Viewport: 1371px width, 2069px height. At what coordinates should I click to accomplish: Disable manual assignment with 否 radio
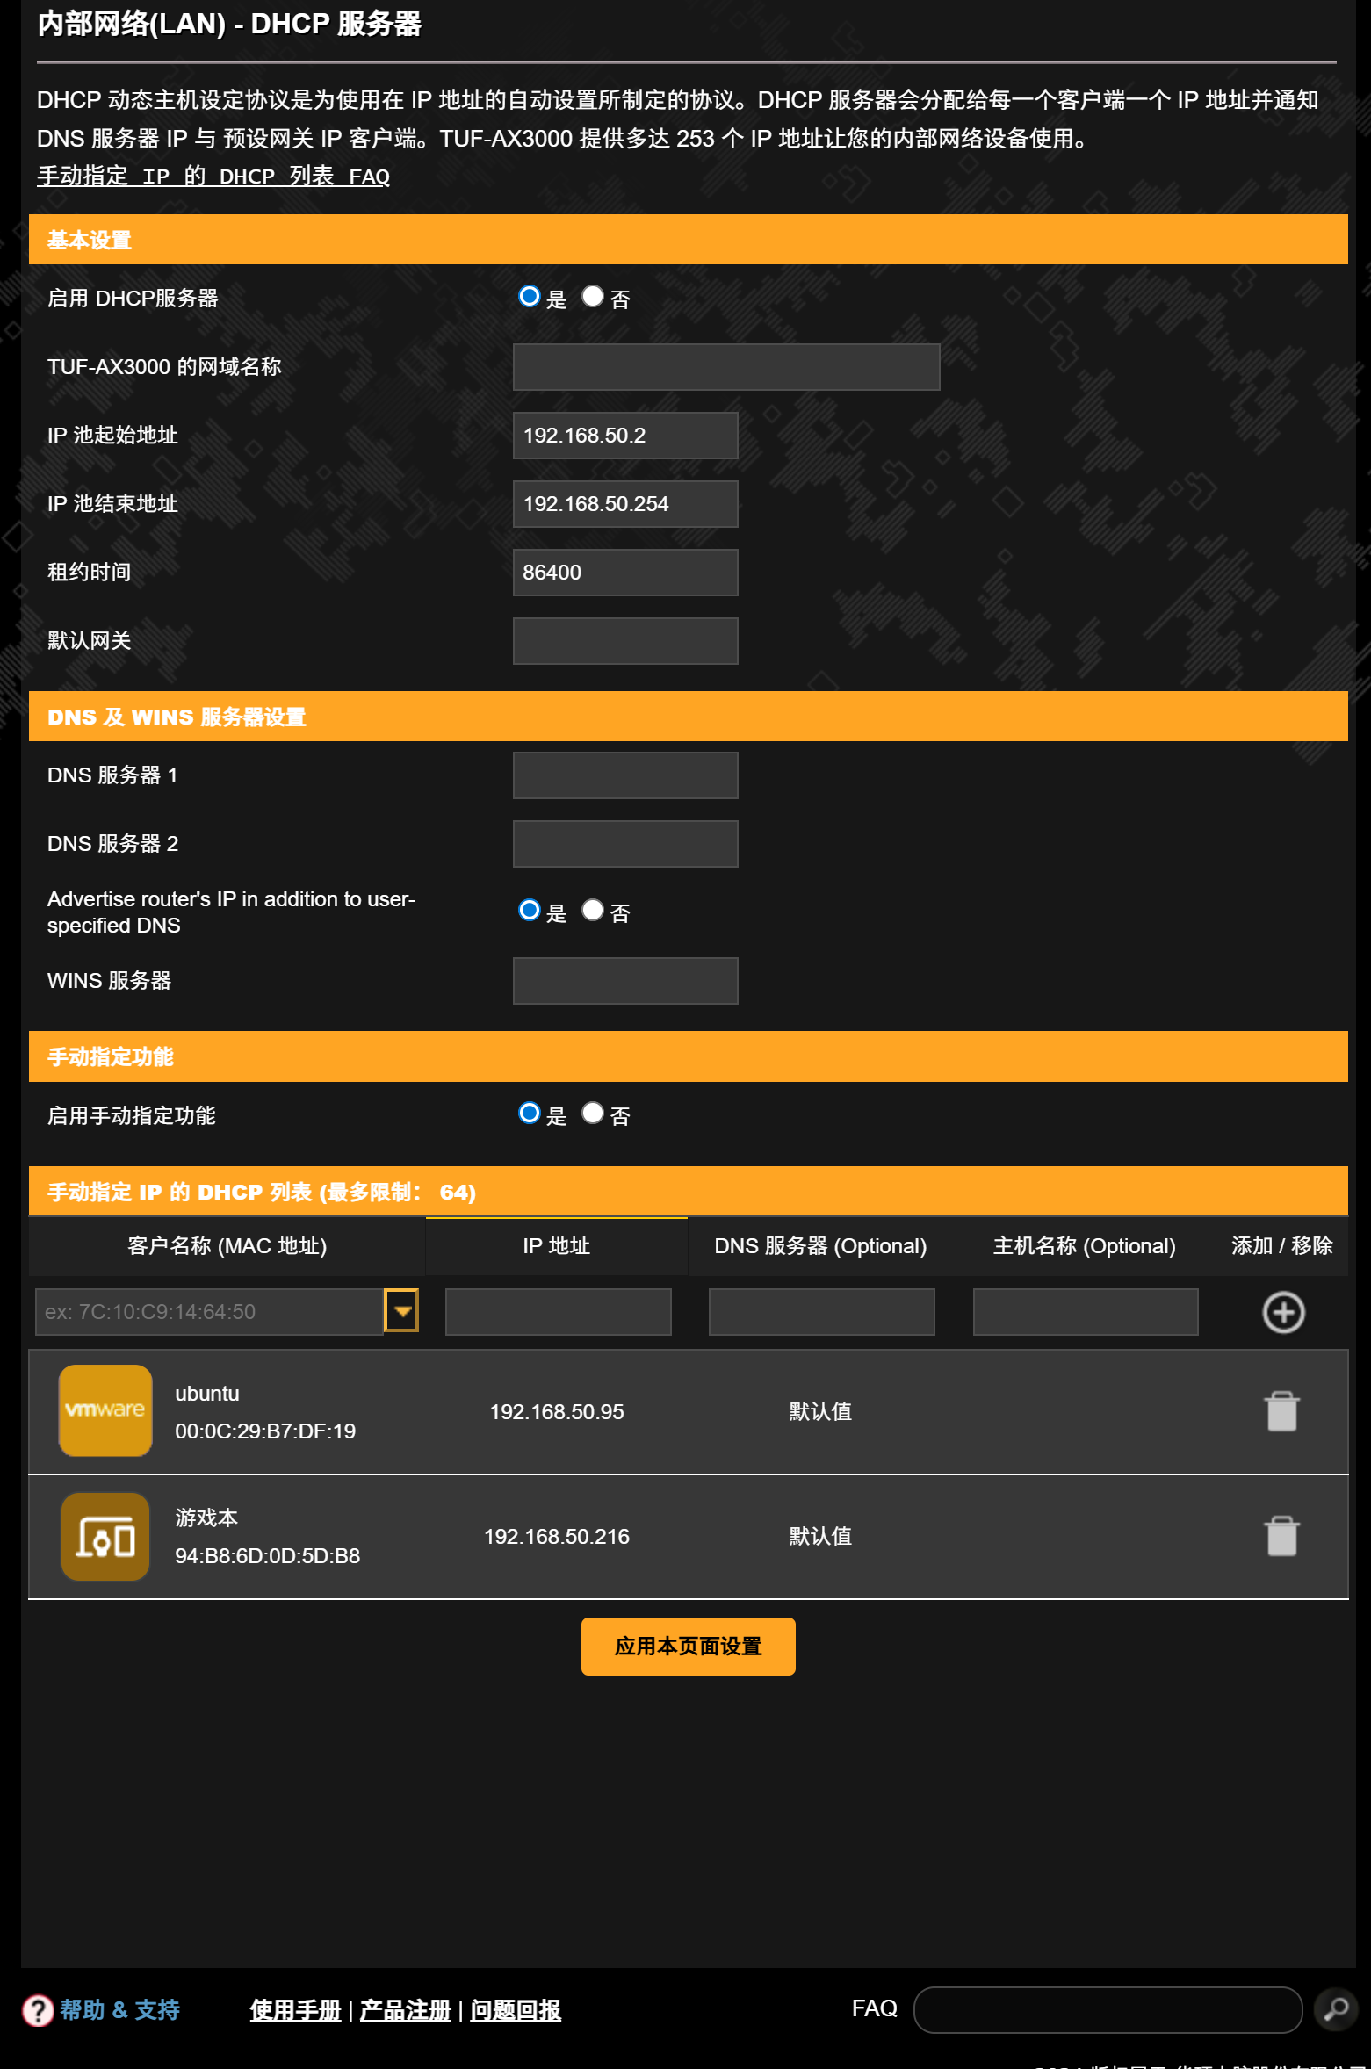pos(593,1113)
